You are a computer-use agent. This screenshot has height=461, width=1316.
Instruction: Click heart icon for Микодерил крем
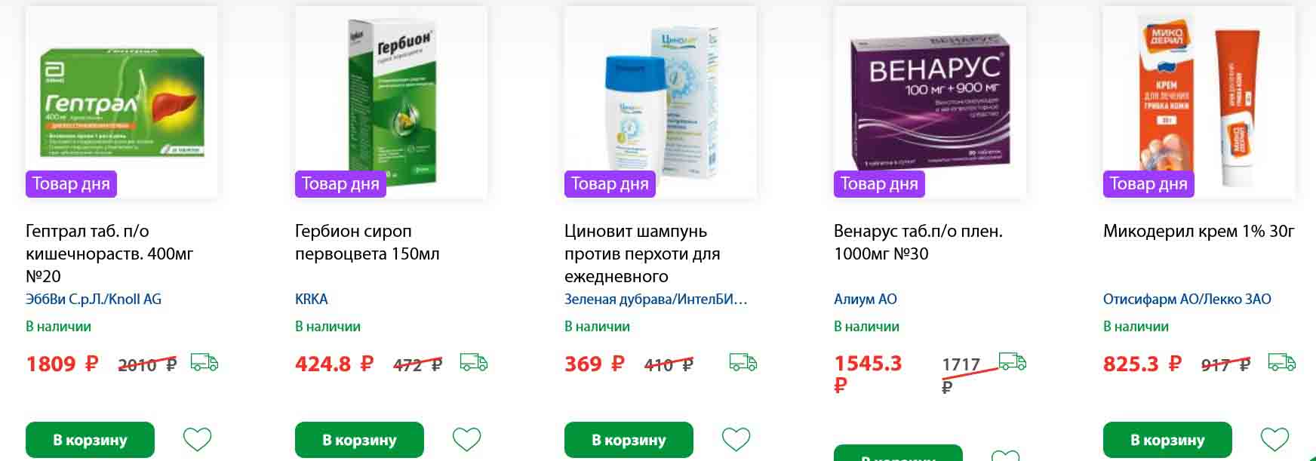[x=1274, y=439]
